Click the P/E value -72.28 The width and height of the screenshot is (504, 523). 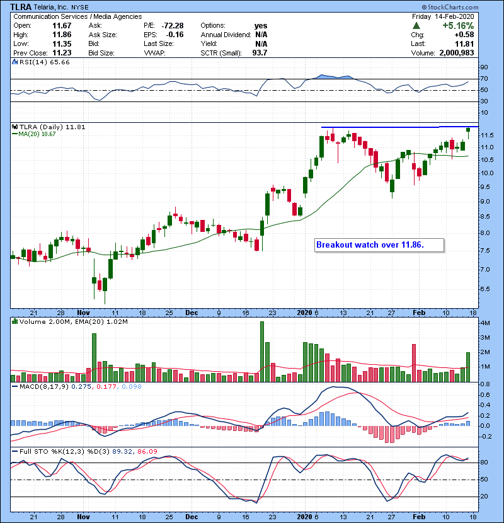point(173,26)
